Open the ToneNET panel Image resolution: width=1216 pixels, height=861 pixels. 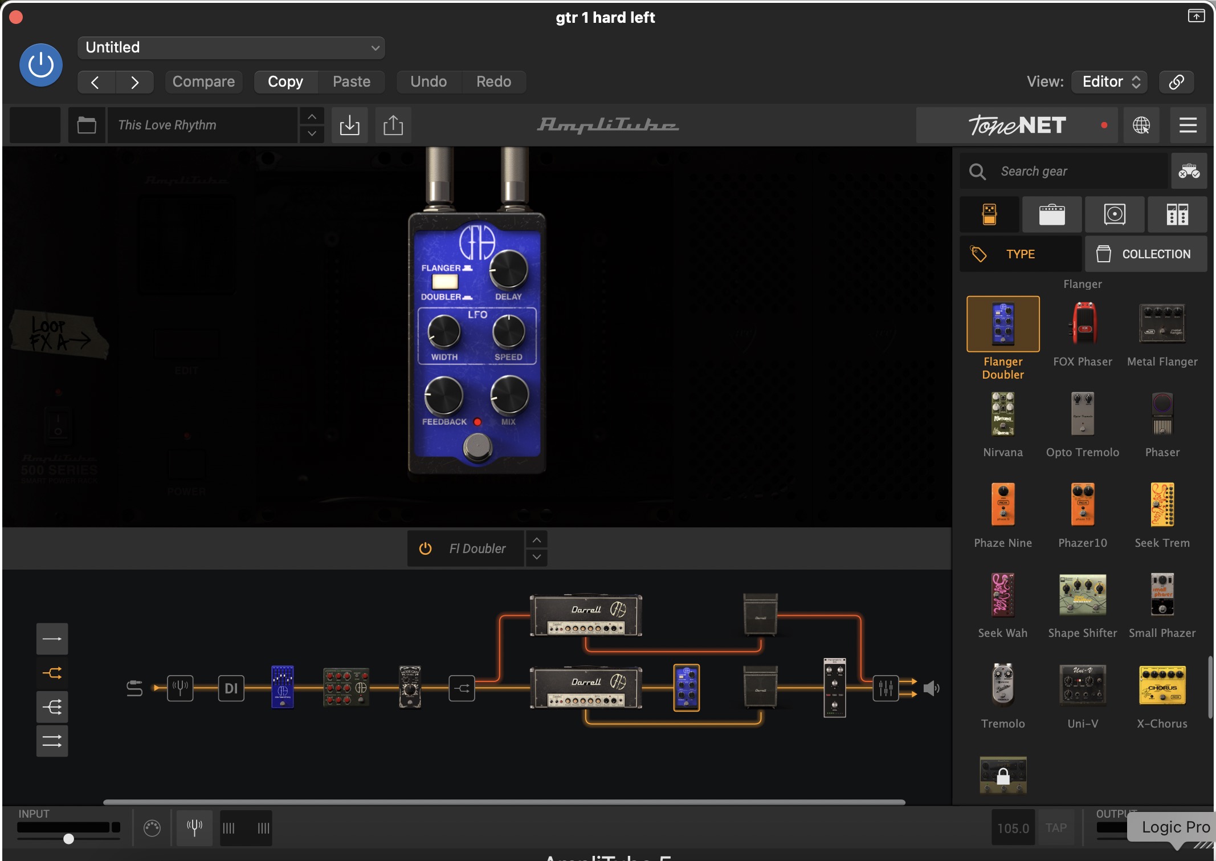tap(1018, 125)
